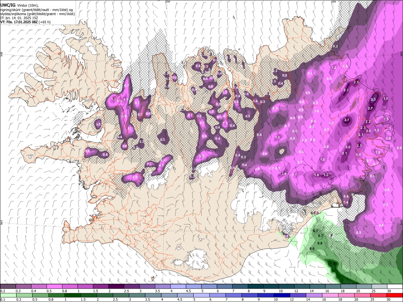Click the 1.2 snowfall value on the map
403x302 pixels.
334,68
